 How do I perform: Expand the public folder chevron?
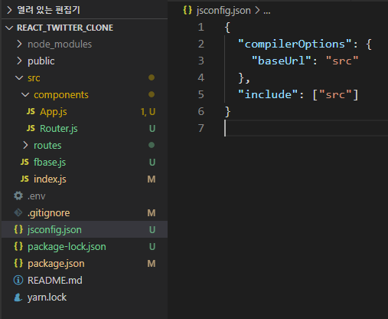click(x=19, y=61)
